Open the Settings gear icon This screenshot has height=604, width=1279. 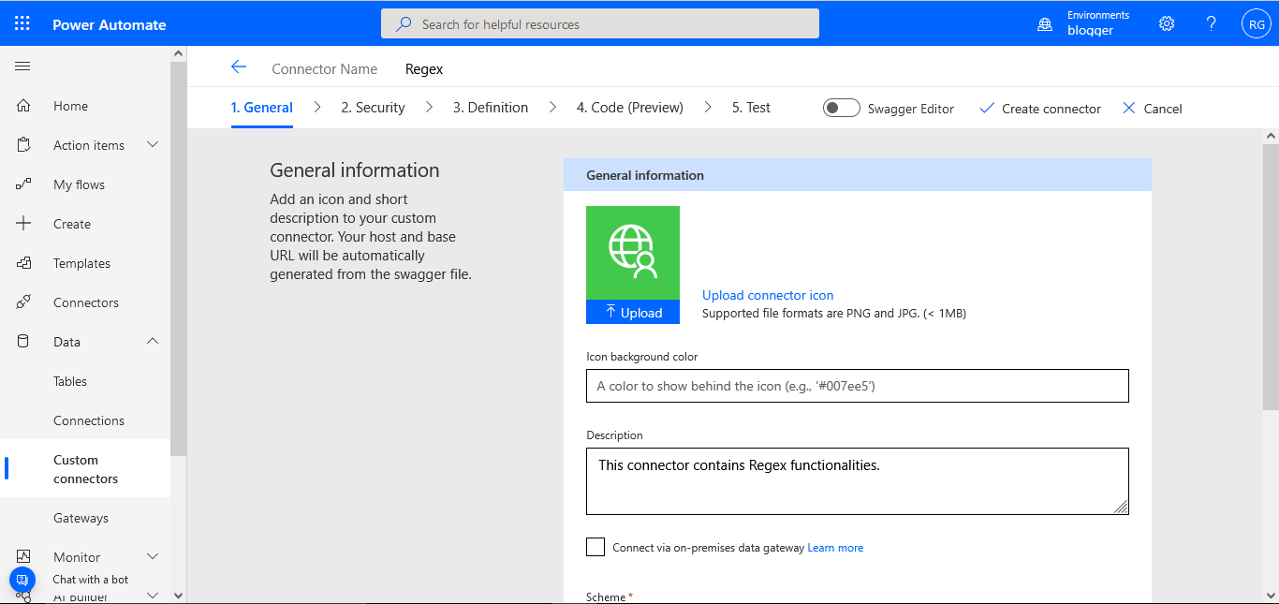[x=1167, y=23]
